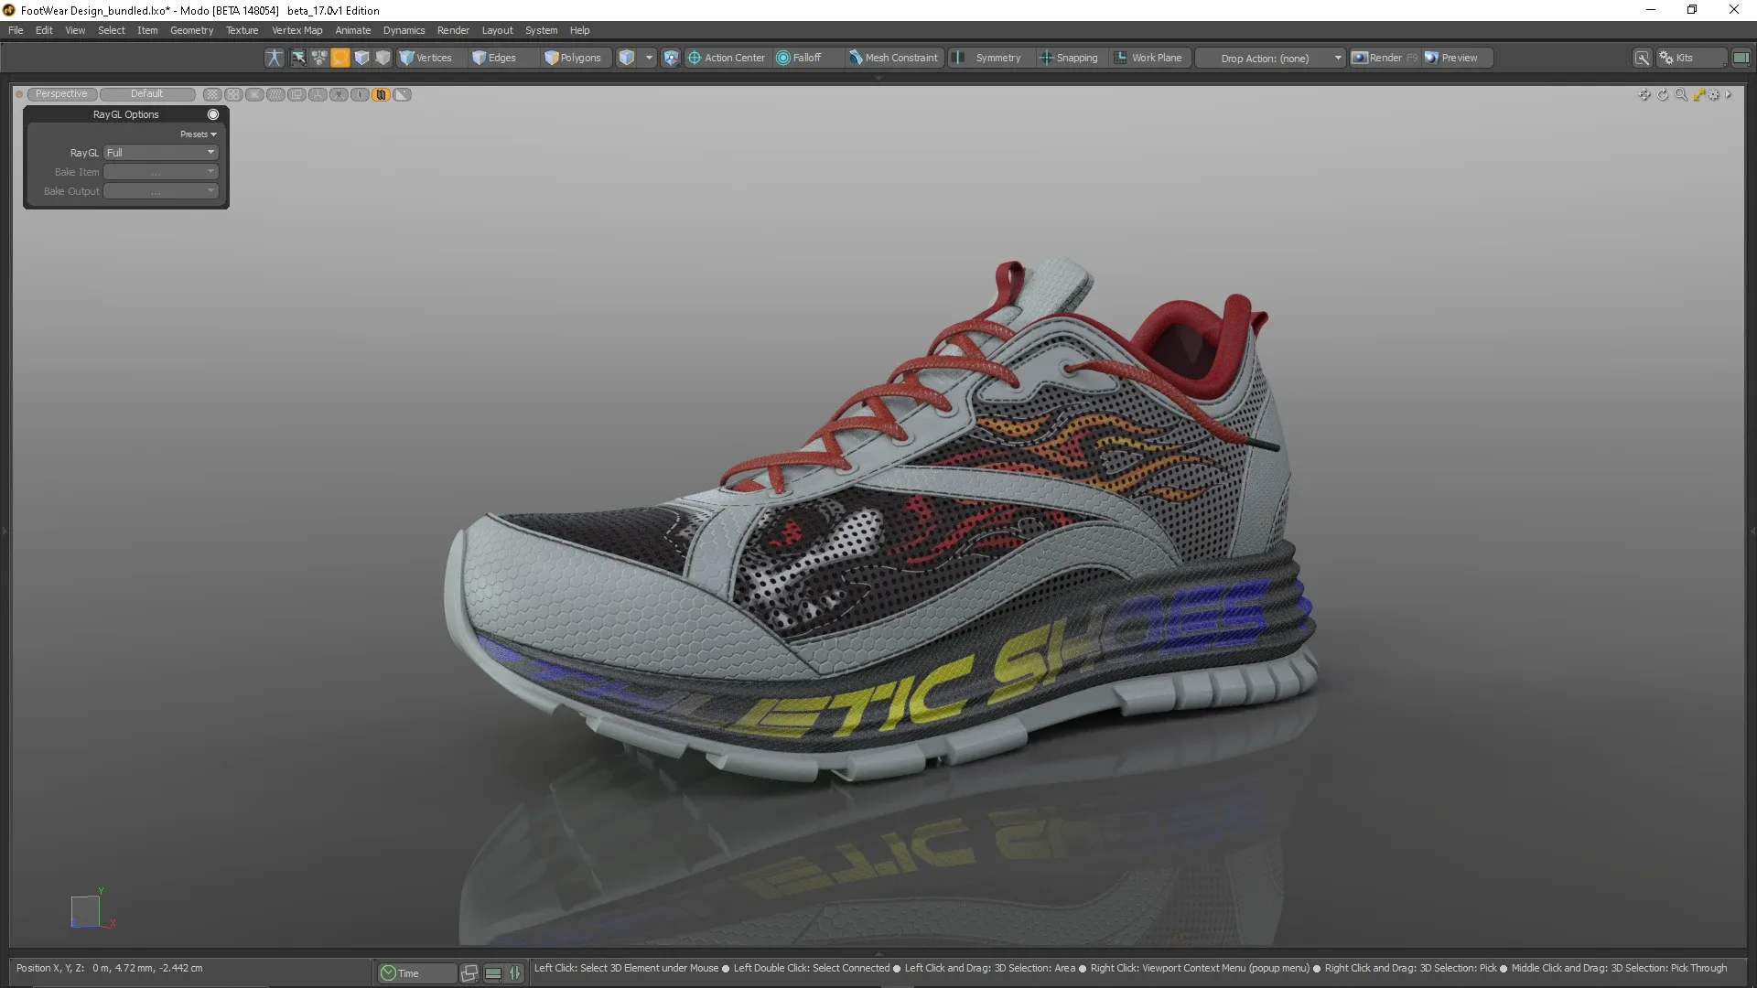The width and height of the screenshot is (1757, 988).
Task: Open the Symmetry options label
Action: point(998,58)
